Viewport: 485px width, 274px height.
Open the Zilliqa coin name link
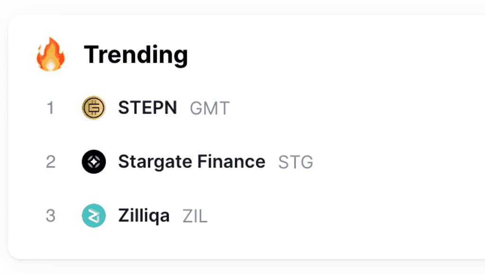[144, 216]
